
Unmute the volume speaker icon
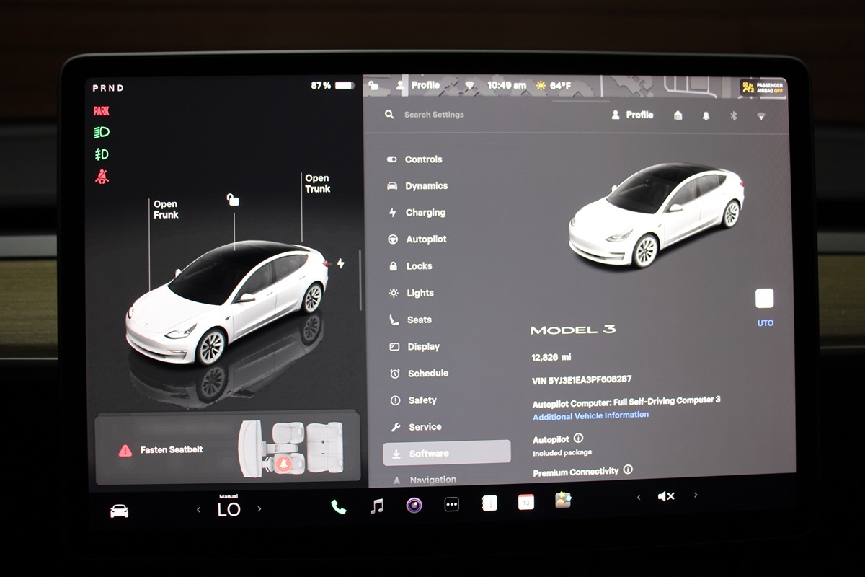[665, 496]
